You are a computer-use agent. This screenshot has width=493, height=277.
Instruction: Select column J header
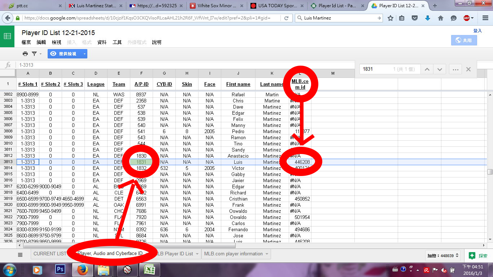tap(238, 73)
